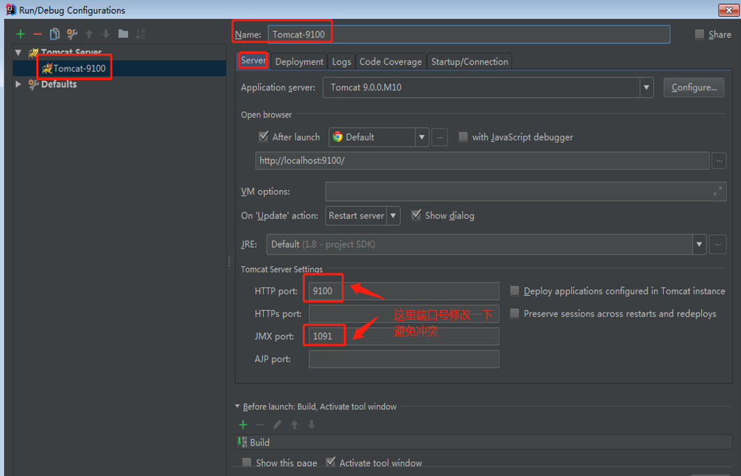Open the Application server dropdown
Screen dimensions: 741x476
646,88
